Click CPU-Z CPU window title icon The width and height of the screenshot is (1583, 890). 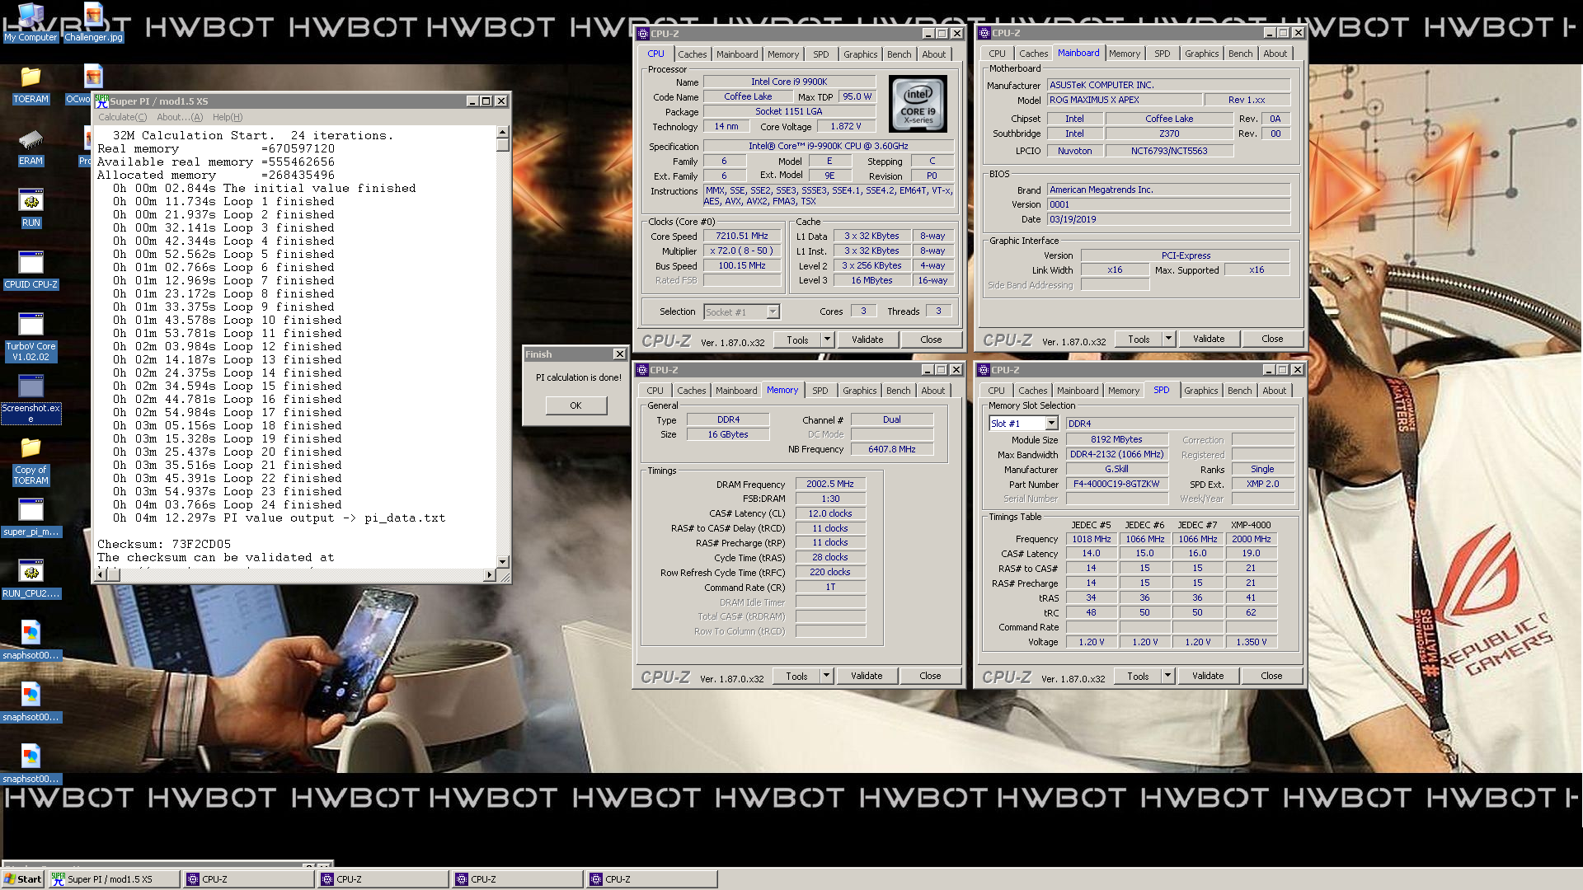coord(642,34)
